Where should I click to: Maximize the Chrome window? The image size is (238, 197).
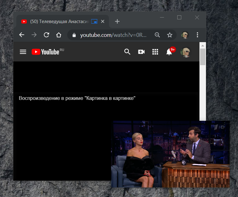click(179, 18)
